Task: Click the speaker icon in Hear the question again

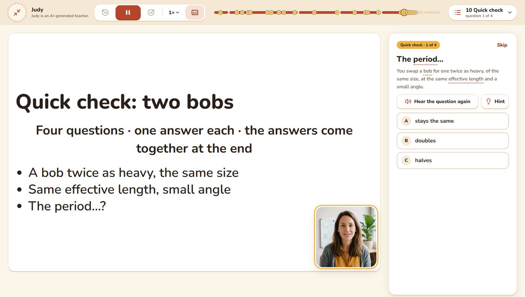Action: pos(408,101)
